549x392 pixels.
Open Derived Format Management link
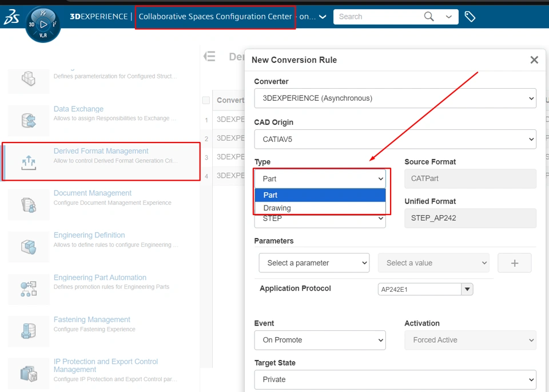(x=101, y=151)
